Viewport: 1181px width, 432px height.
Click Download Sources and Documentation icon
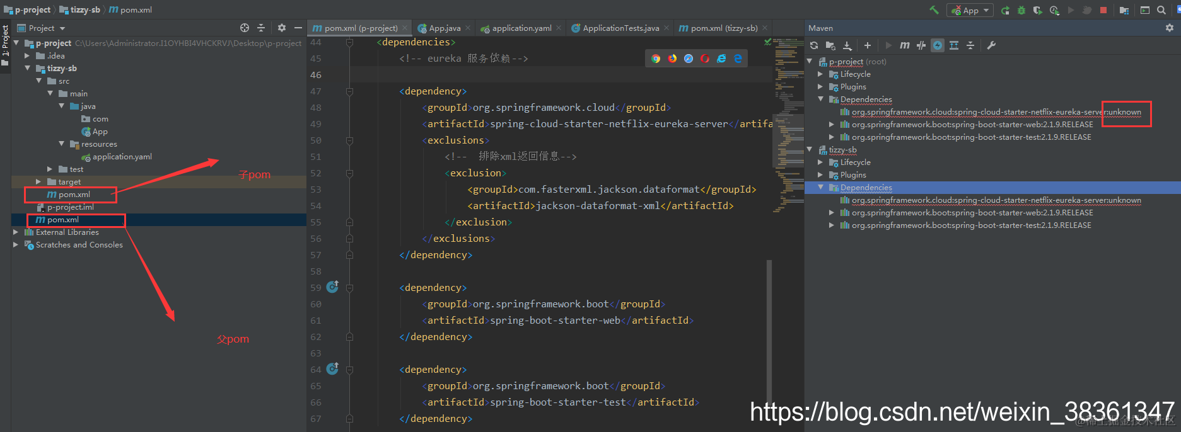847,45
